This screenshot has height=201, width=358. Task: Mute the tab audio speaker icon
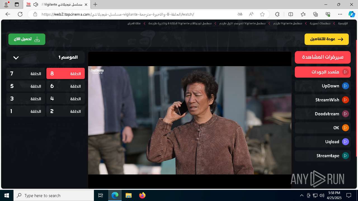click(36, 4)
